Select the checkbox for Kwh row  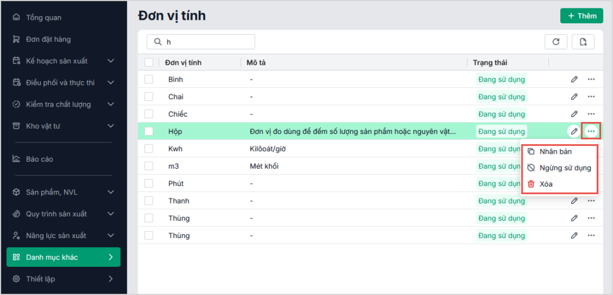coord(149,148)
